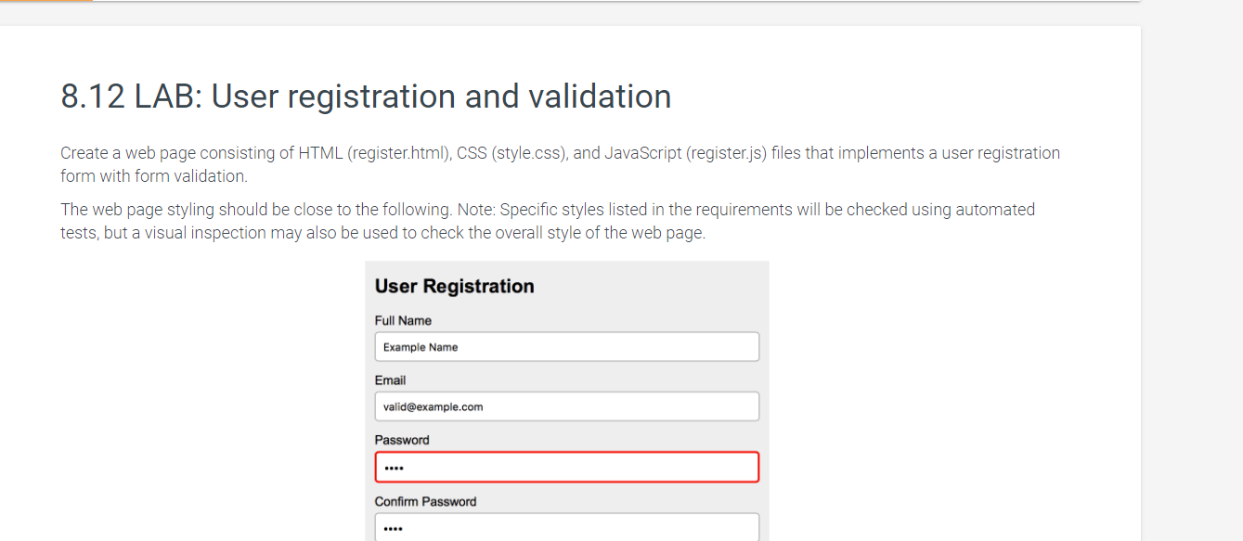The width and height of the screenshot is (1243, 541).
Task: Click the Password label
Action: 402,440
